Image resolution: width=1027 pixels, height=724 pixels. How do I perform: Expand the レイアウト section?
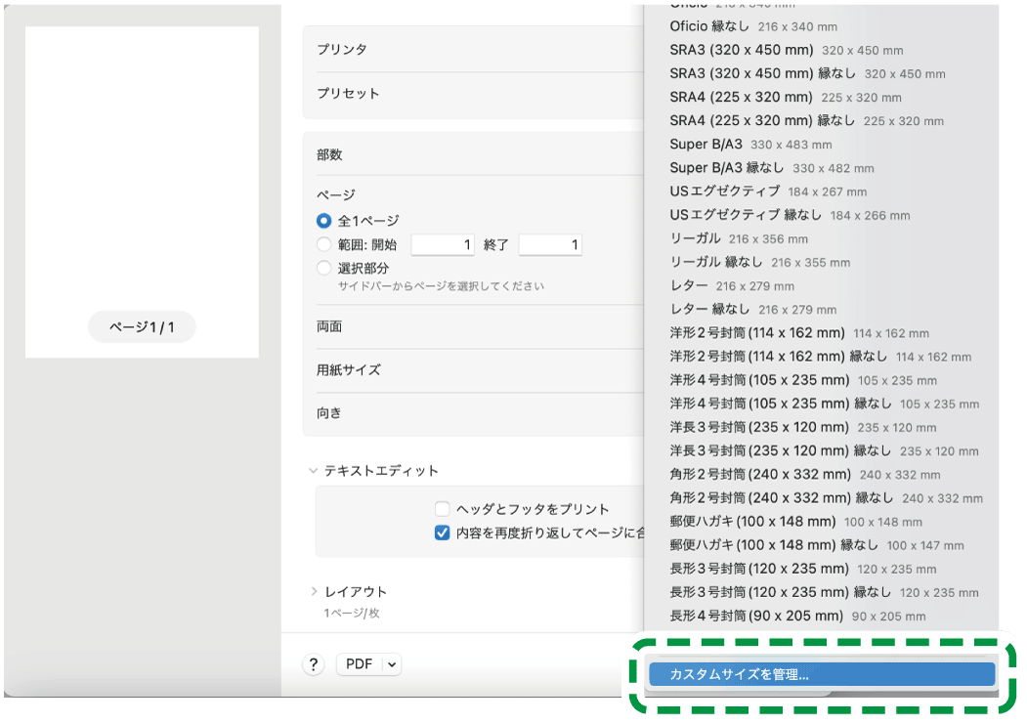click(314, 591)
